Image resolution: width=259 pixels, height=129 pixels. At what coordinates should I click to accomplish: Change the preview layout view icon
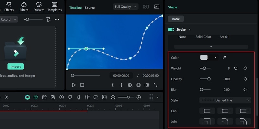(146, 7)
